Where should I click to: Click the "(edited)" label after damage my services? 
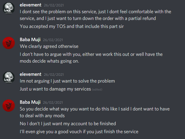97,90
